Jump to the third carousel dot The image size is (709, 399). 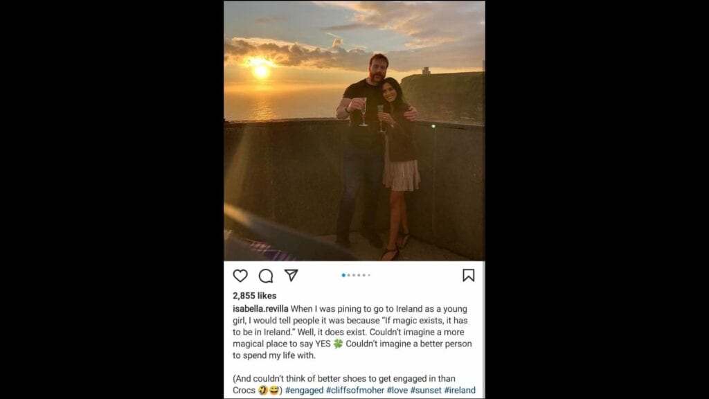(354, 275)
